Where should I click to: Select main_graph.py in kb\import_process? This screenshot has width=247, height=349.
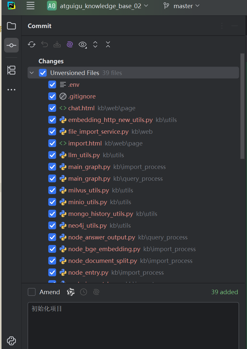[x=89, y=167]
